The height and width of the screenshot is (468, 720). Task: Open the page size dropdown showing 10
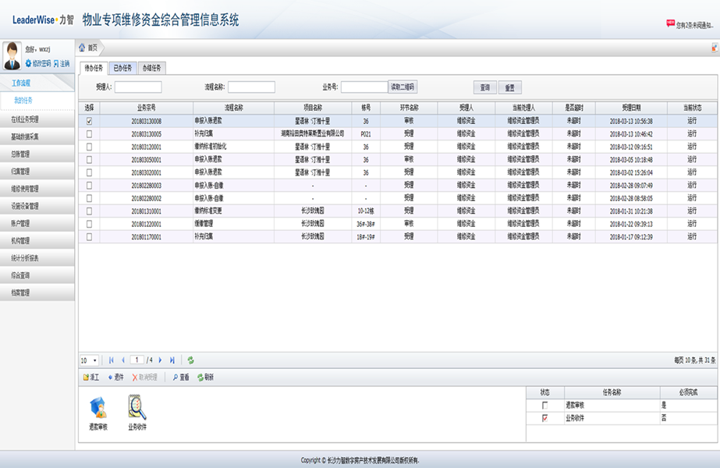coord(89,360)
